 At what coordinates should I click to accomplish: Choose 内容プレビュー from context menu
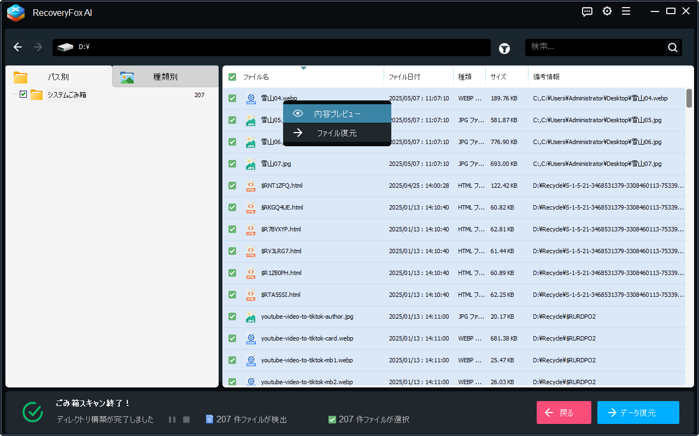tap(337, 114)
